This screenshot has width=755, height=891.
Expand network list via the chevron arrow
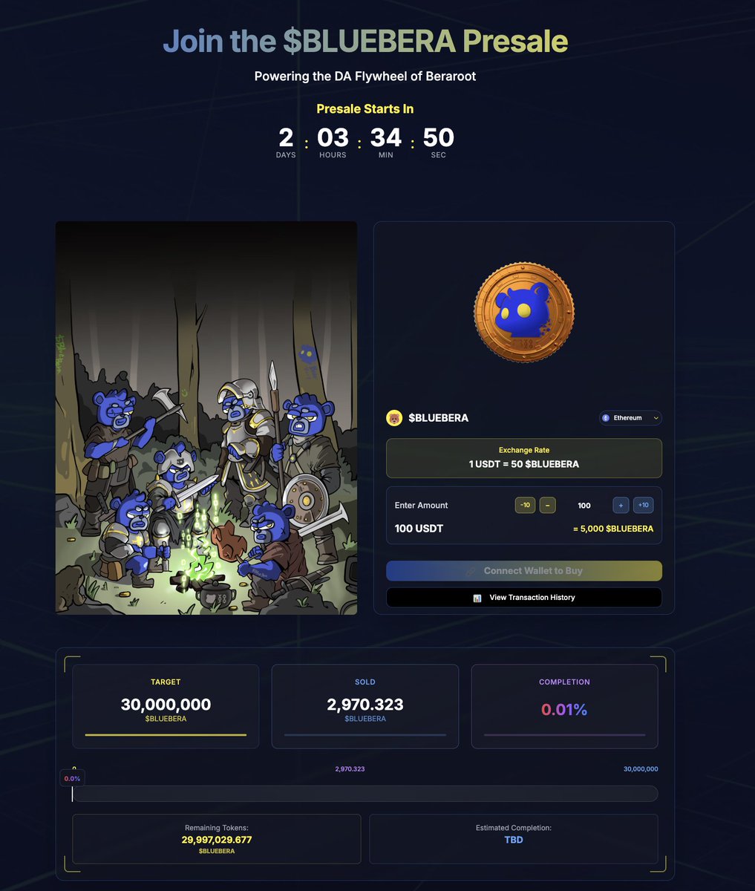656,418
